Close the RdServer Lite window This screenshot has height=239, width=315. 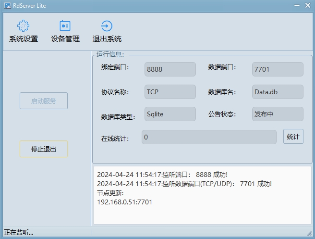click(307, 5)
